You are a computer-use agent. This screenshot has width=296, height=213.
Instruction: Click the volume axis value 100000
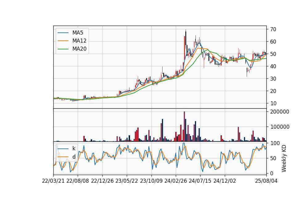(280, 127)
